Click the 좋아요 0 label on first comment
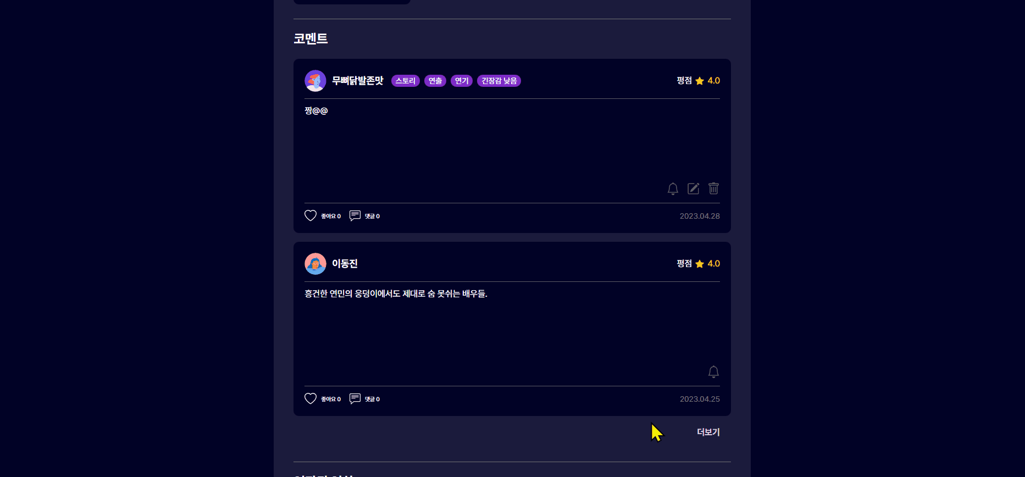The width and height of the screenshot is (1025, 477). [x=331, y=216]
